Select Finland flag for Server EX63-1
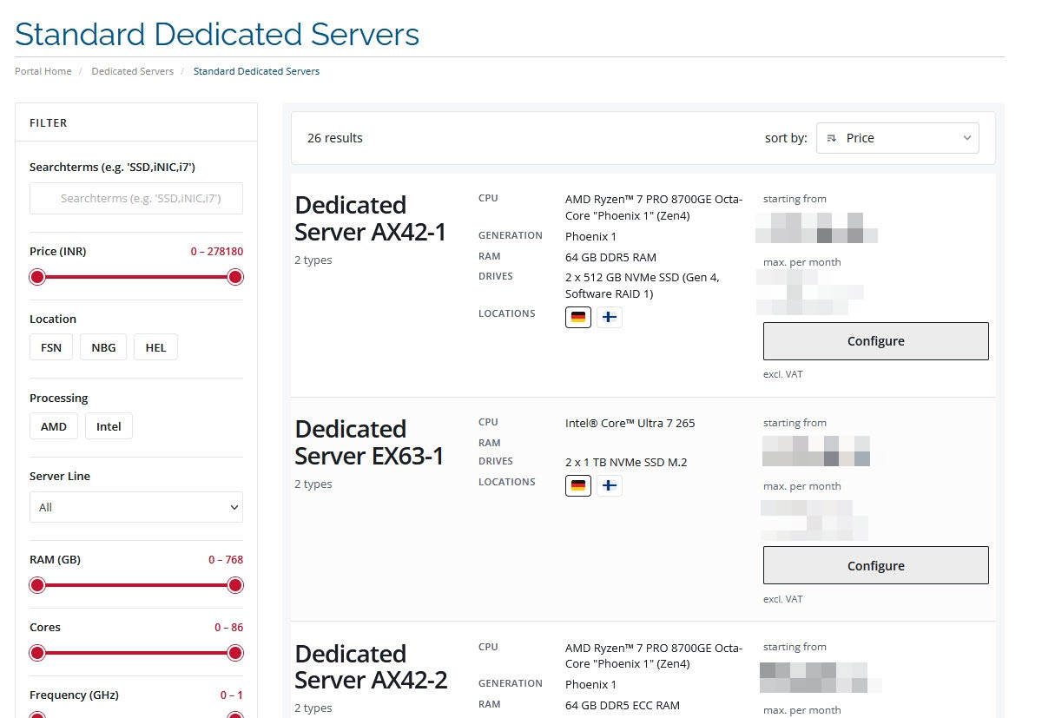This screenshot has width=1042, height=718. [610, 485]
